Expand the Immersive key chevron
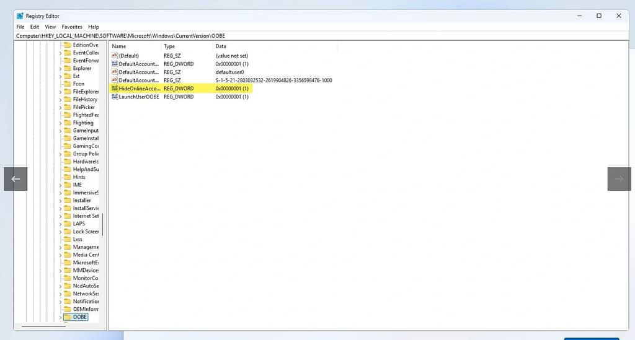The image size is (635, 340). 60,193
